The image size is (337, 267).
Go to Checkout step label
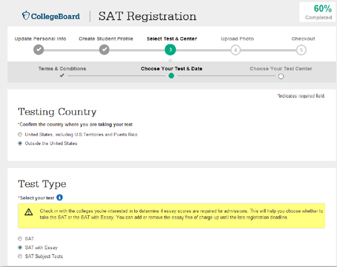pos(303,39)
